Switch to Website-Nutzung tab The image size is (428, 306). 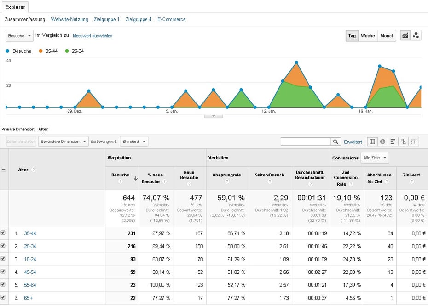coord(69,19)
